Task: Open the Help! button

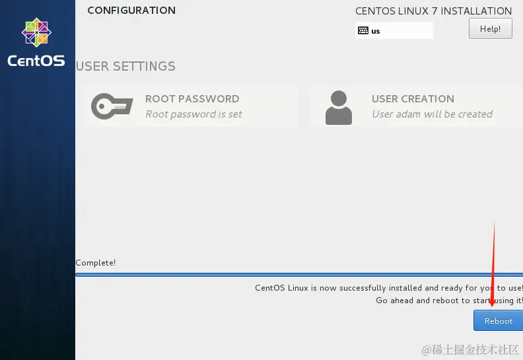Action: tap(490, 29)
